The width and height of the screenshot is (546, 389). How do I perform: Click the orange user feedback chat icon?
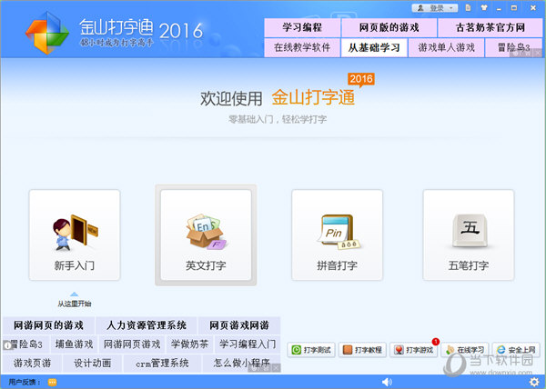[52, 383]
